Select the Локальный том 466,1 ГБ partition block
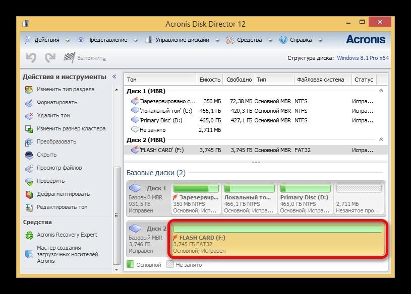Viewport: 411px width, 294px height. (x=249, y=198)
